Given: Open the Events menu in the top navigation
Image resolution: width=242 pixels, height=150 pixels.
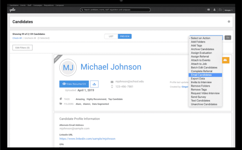Looking at the screenshot, I should pos(23,5).
